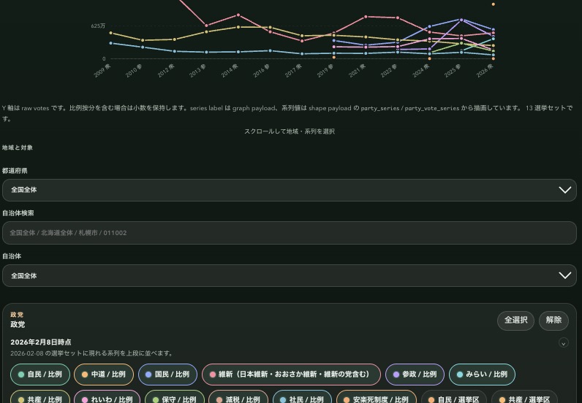This screenshot has width=582, height=403.
Task: Click the スクロールして地域・系列を選択 hint text
Action: [x=290, y=131]
